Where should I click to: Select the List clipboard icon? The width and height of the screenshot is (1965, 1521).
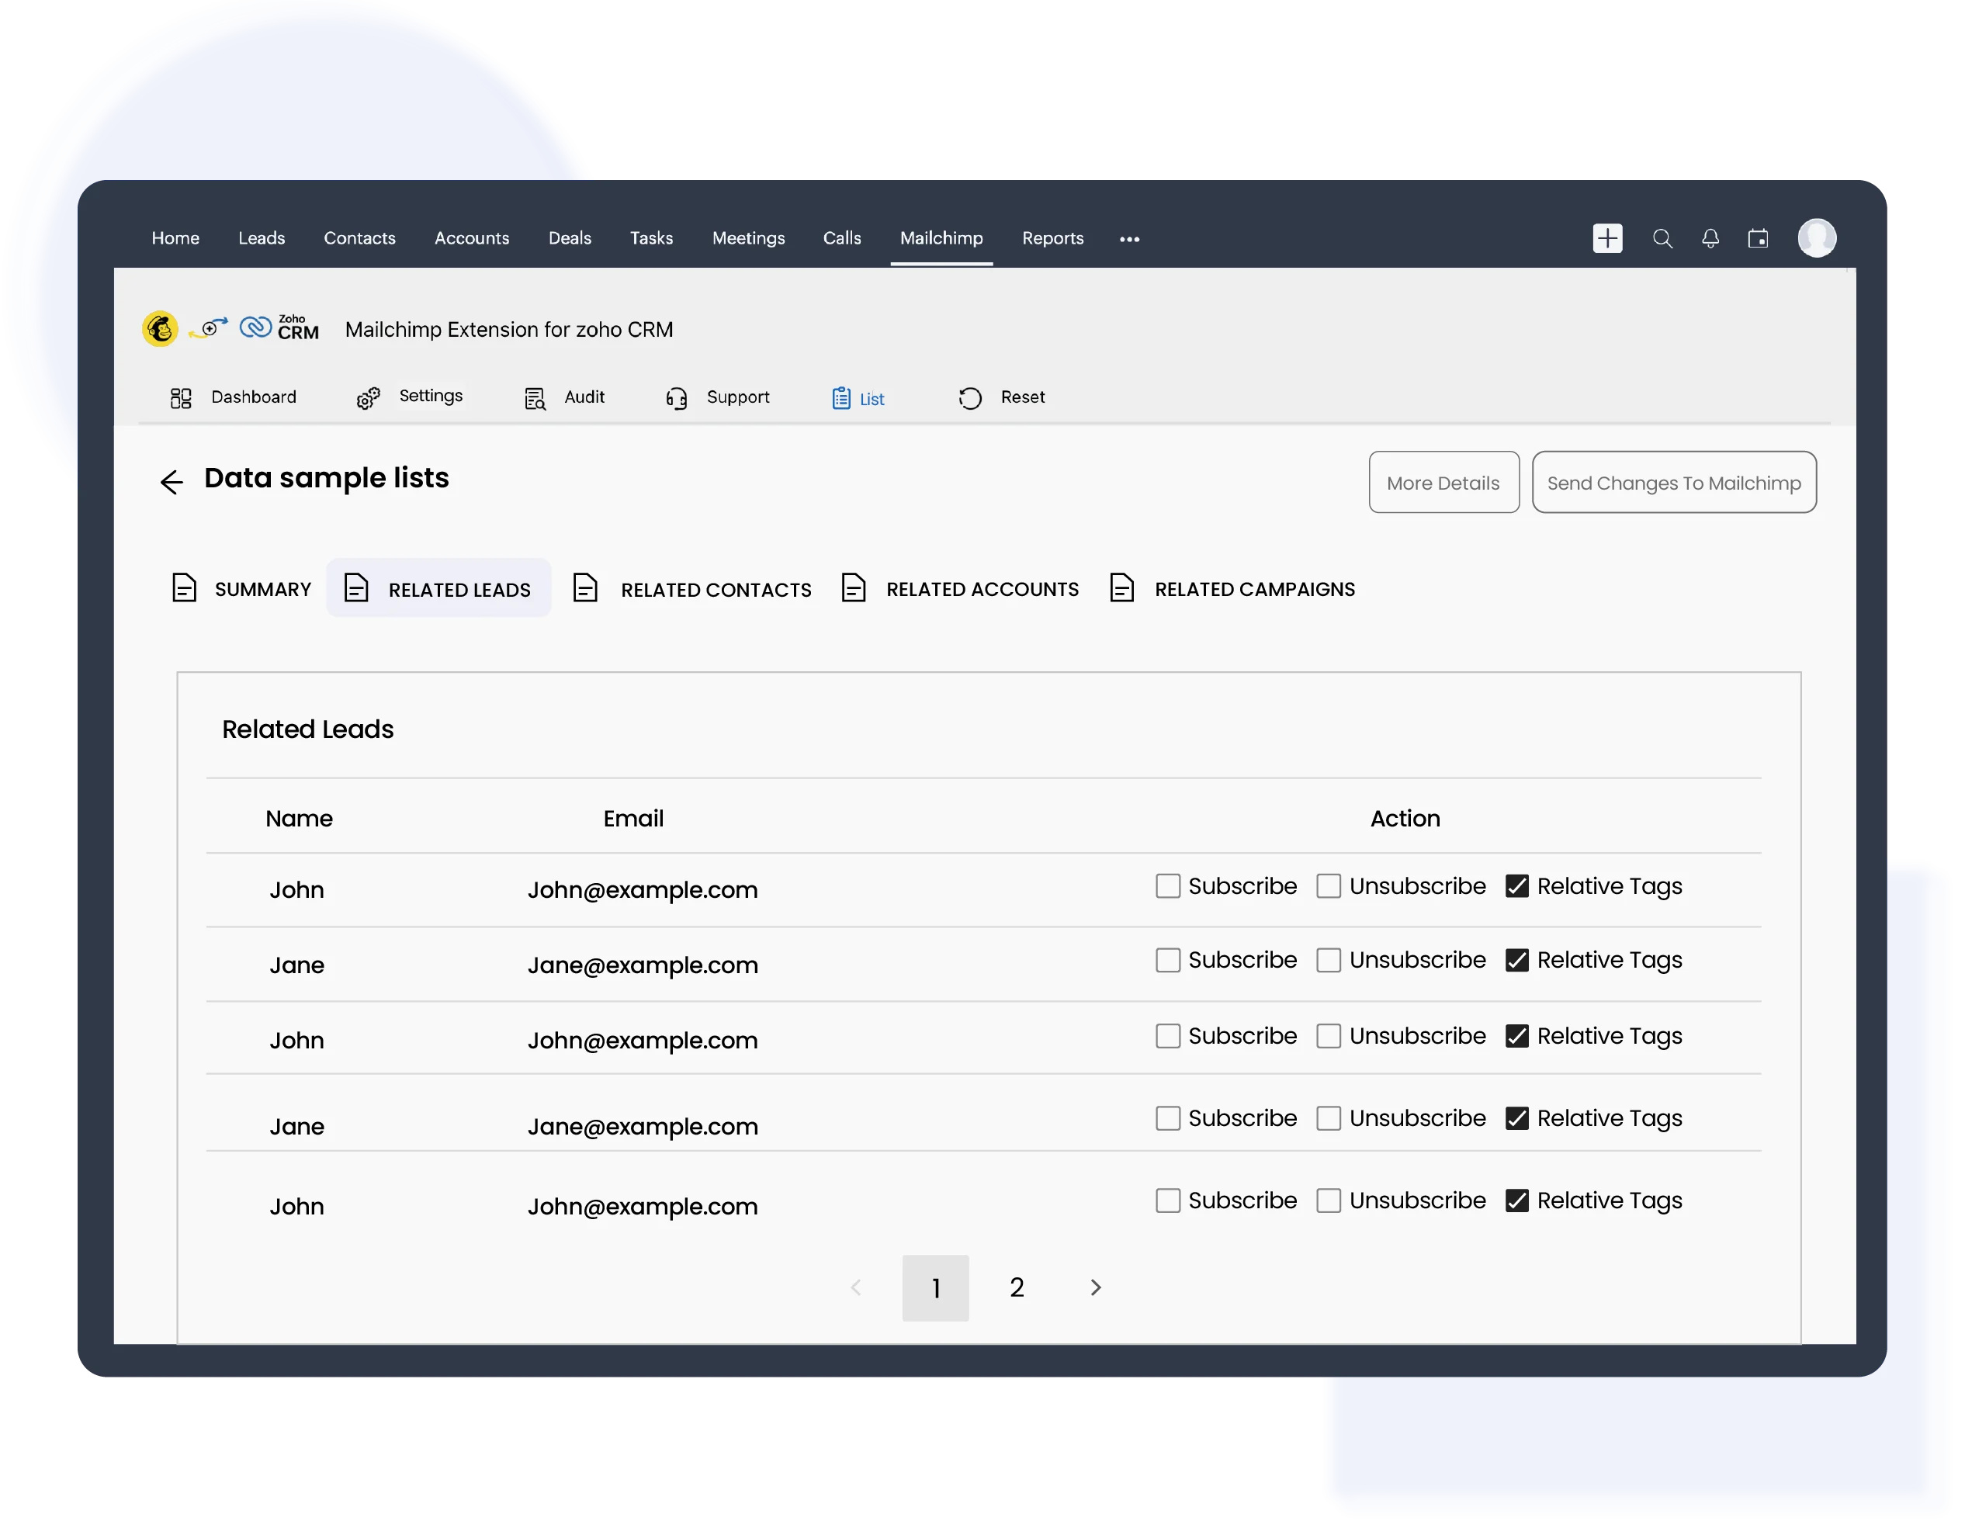[x=841, y=397]
